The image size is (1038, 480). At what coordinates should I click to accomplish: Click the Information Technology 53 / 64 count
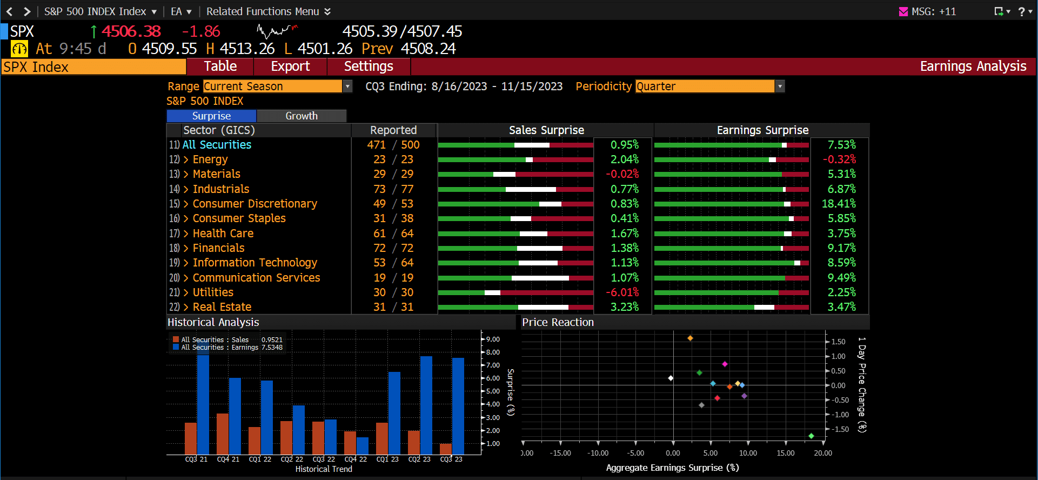coord(393,263)
